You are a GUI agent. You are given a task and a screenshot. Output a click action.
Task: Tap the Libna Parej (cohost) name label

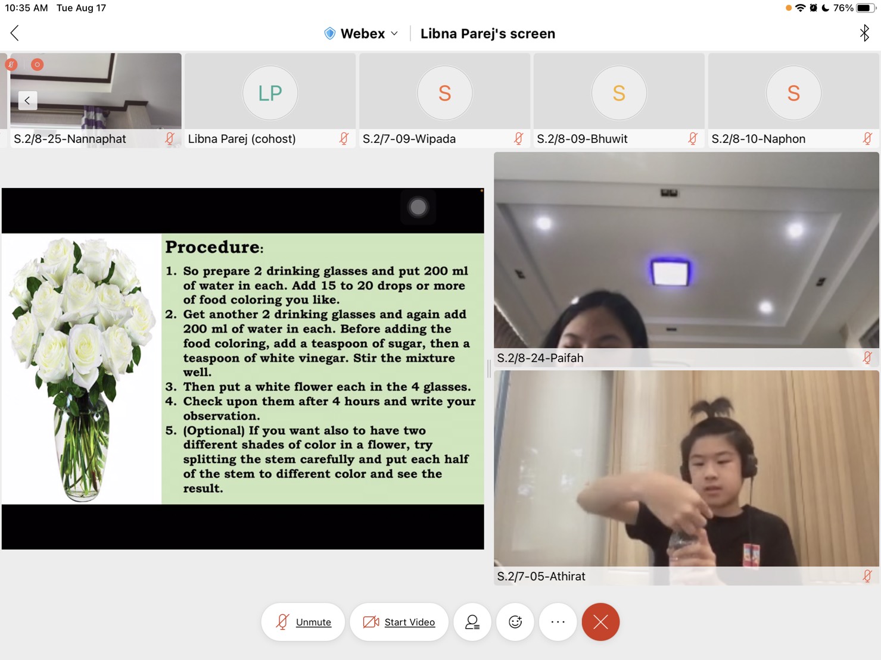pos(242,139)
